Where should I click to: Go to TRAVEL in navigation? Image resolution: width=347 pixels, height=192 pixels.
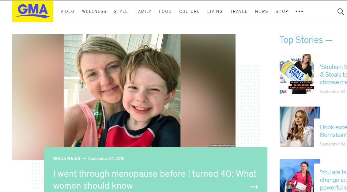point(239,11)
